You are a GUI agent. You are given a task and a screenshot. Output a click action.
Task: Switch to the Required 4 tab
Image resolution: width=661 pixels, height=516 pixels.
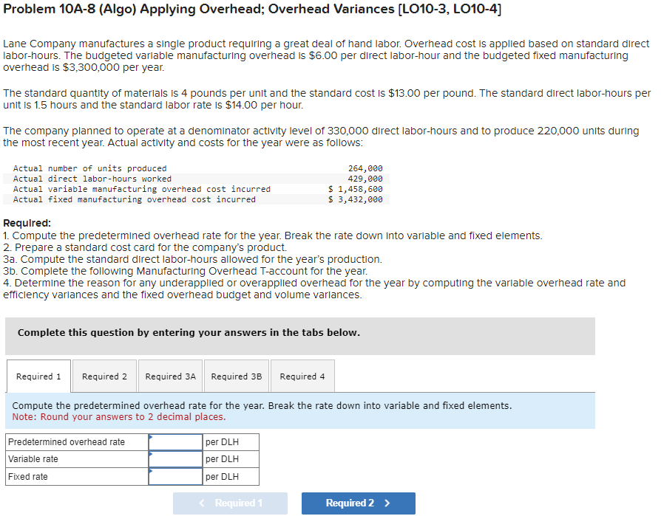(x=302, y=376)
